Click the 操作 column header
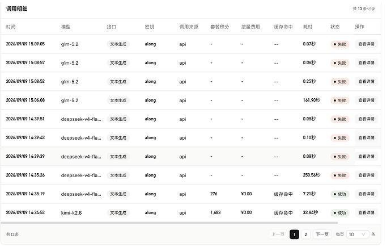The image size is (391, 247). 360,27
